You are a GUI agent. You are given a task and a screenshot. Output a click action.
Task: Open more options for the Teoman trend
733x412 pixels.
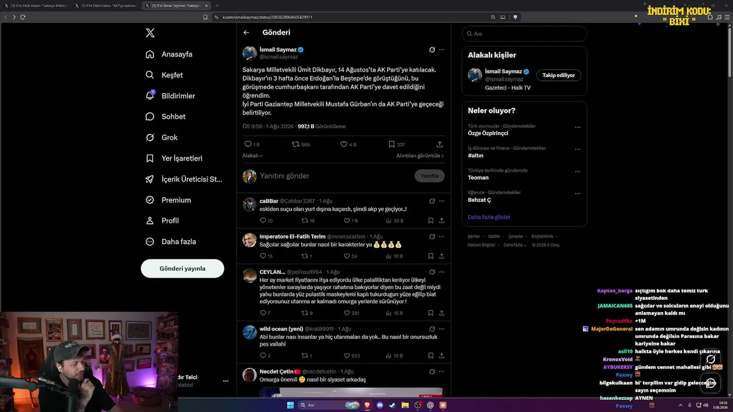point(577,172)
